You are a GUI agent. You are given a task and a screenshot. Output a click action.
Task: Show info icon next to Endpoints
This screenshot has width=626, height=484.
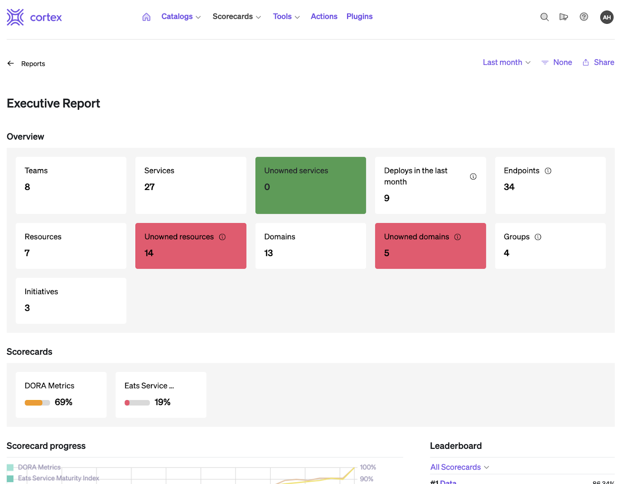click(548, 171)
